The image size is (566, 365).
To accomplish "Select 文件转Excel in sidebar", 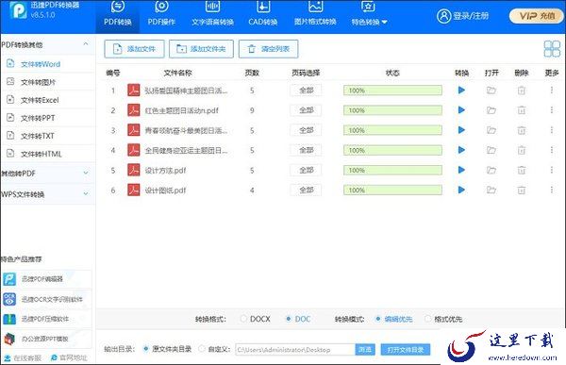I will 48,100.
